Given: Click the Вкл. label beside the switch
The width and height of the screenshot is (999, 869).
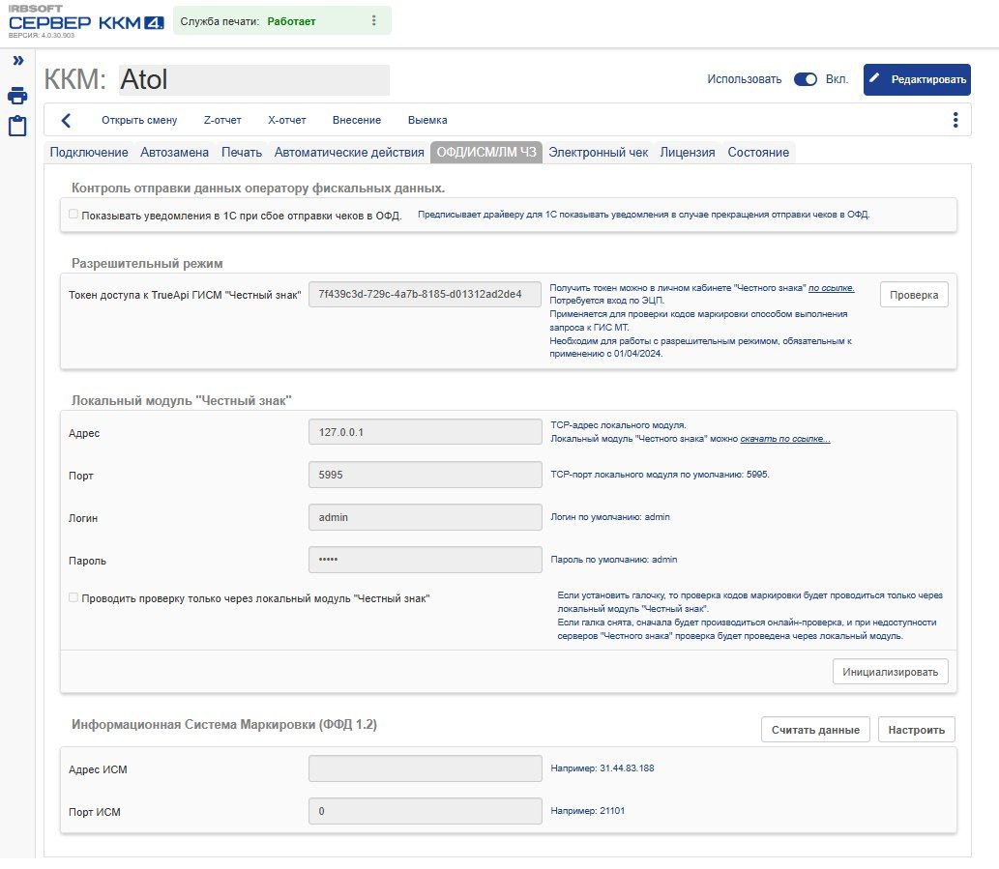Looking at the screenshot, I should [x=837, y=79].
